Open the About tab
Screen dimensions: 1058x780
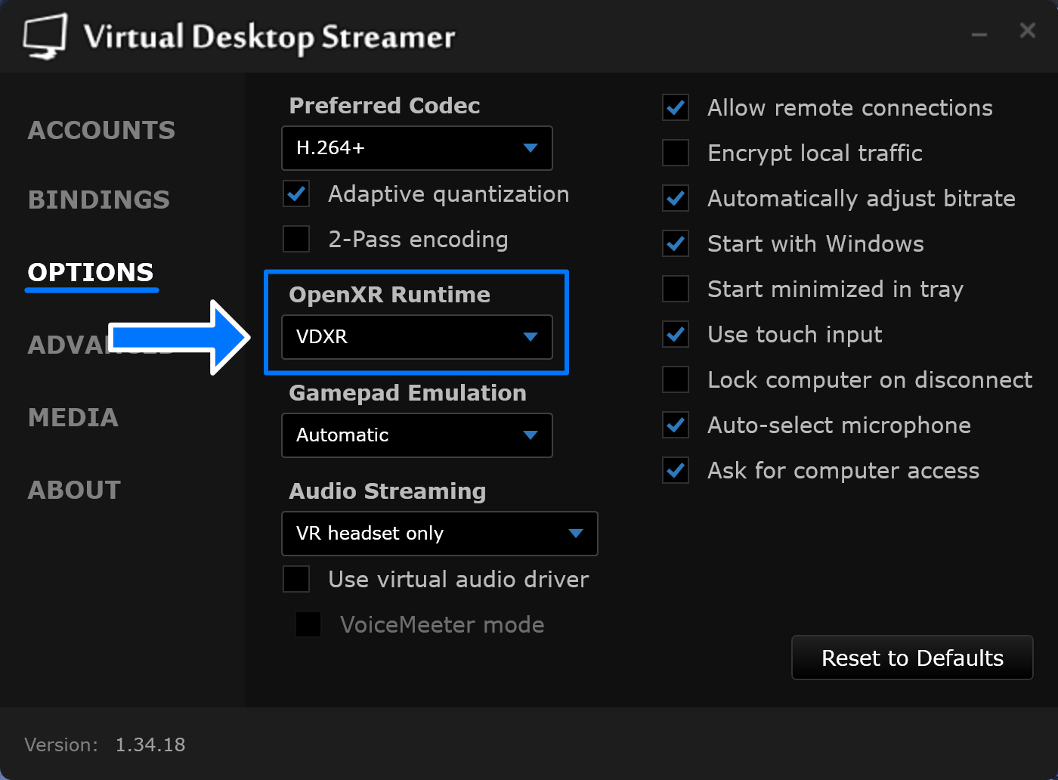74,490
